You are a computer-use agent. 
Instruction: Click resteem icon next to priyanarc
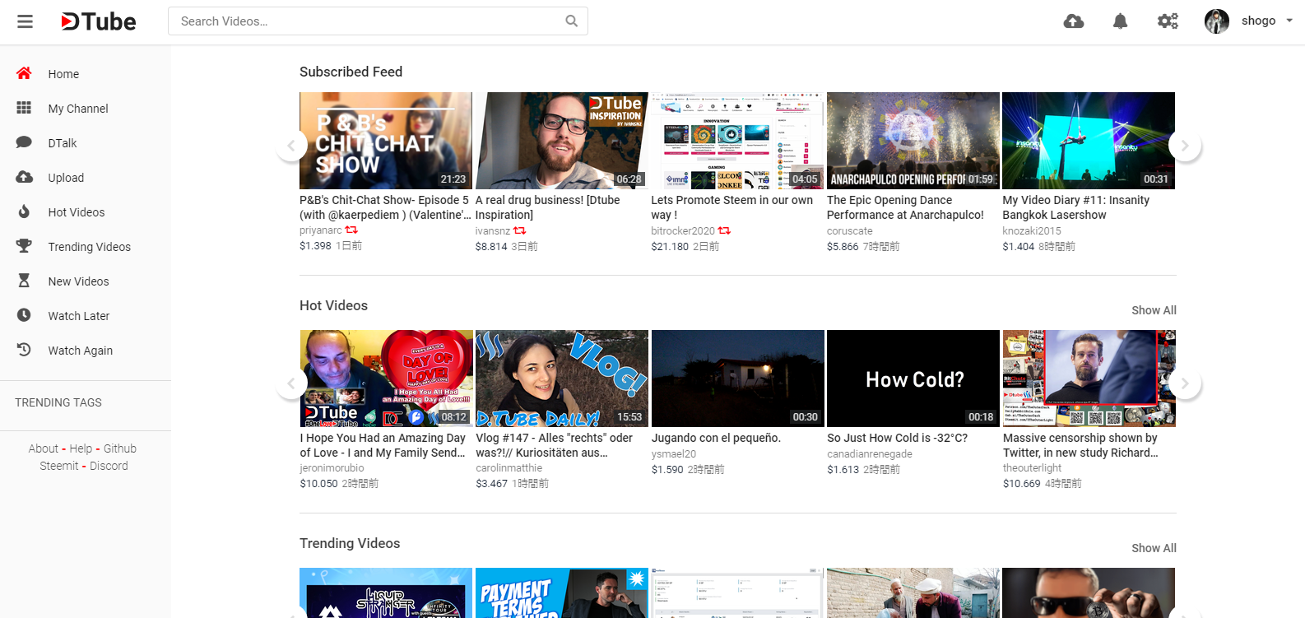pyautogui.click(x=351, y=230)
